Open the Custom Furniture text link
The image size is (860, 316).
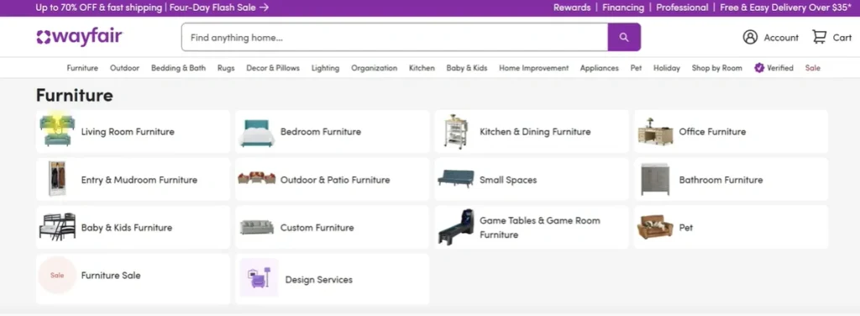point(317,227)
